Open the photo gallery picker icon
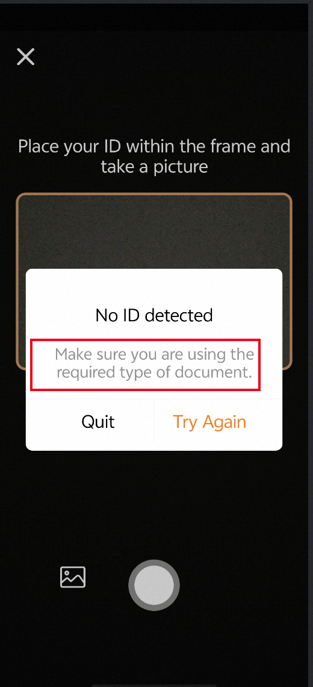 73,577
